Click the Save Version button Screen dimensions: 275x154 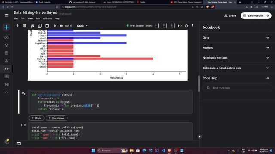(256, 15)
